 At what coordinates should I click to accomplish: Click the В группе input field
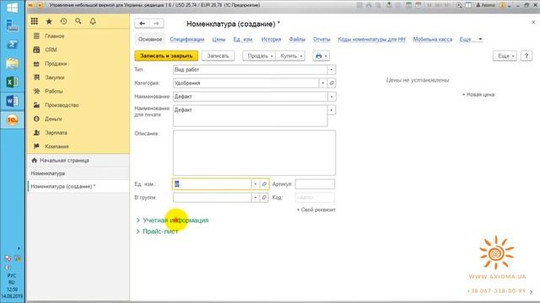click(212, 198)
